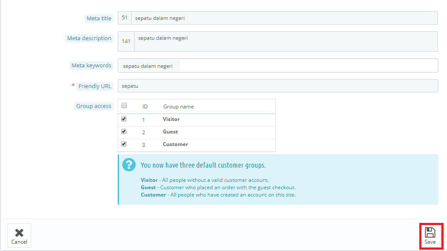Click the Meta title character counter 51
Viewport: 447px width, 251px height.
pos(125,18)
